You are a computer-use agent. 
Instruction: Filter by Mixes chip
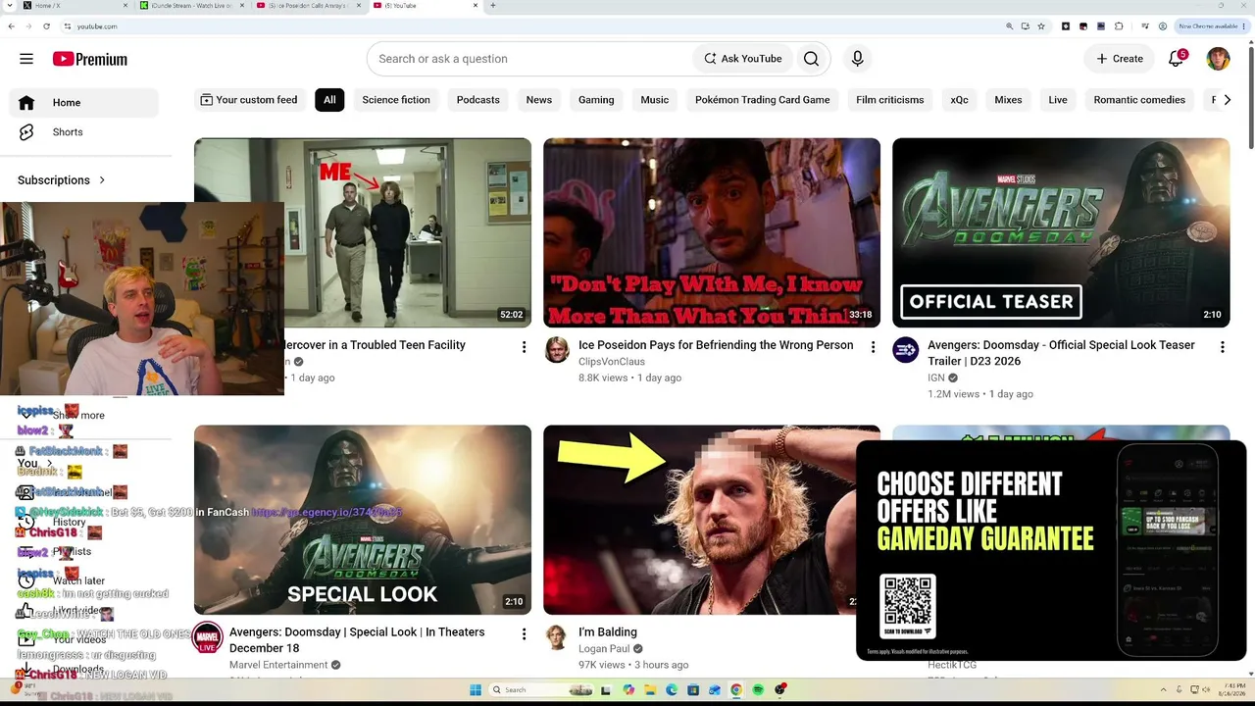1008,100
